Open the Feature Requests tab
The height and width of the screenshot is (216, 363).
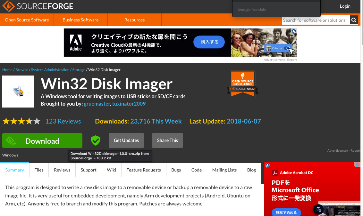[x=144, y=170]
